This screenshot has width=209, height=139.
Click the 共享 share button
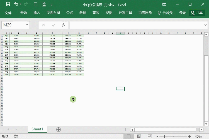pos(197,13)
